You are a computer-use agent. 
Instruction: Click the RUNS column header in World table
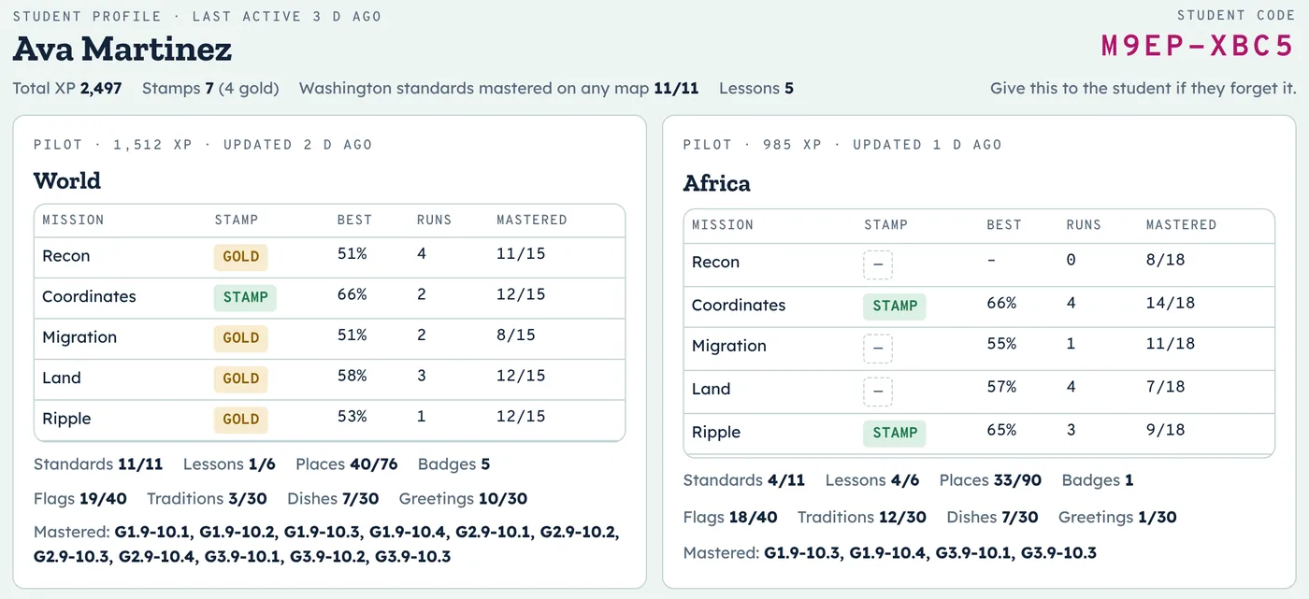pos(434,220)
